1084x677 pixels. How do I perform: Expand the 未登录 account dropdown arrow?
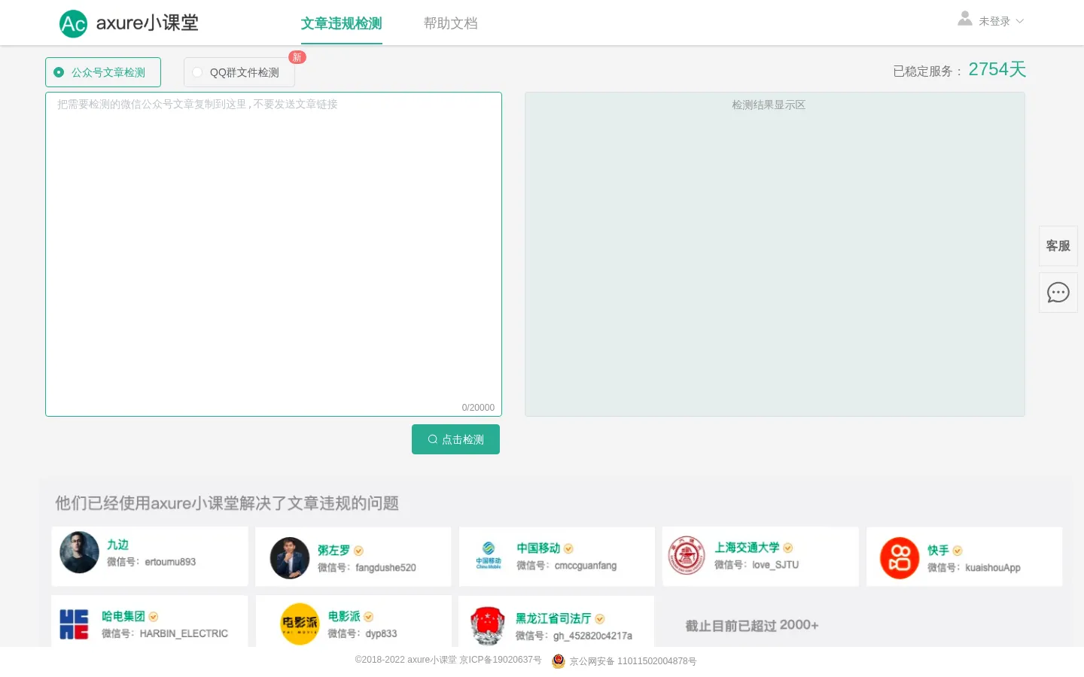click(1020, 21)
